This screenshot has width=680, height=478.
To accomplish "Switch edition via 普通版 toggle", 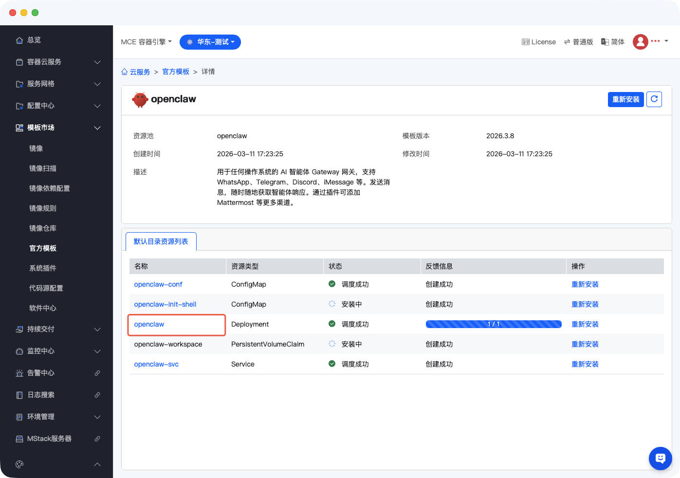I will [x=578, y=42].
